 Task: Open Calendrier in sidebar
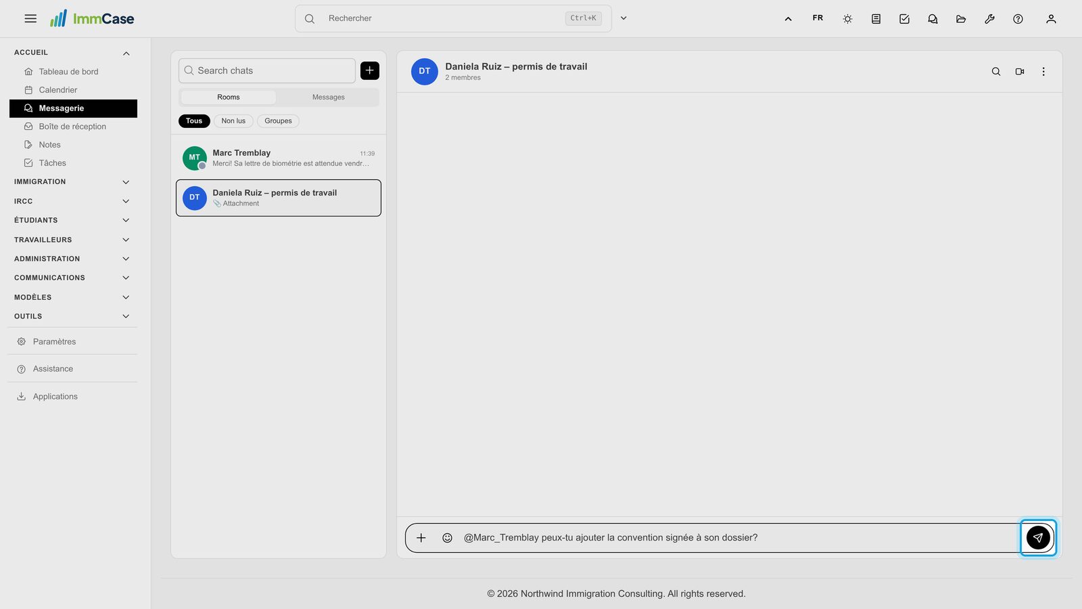click(x=73, y=90)
